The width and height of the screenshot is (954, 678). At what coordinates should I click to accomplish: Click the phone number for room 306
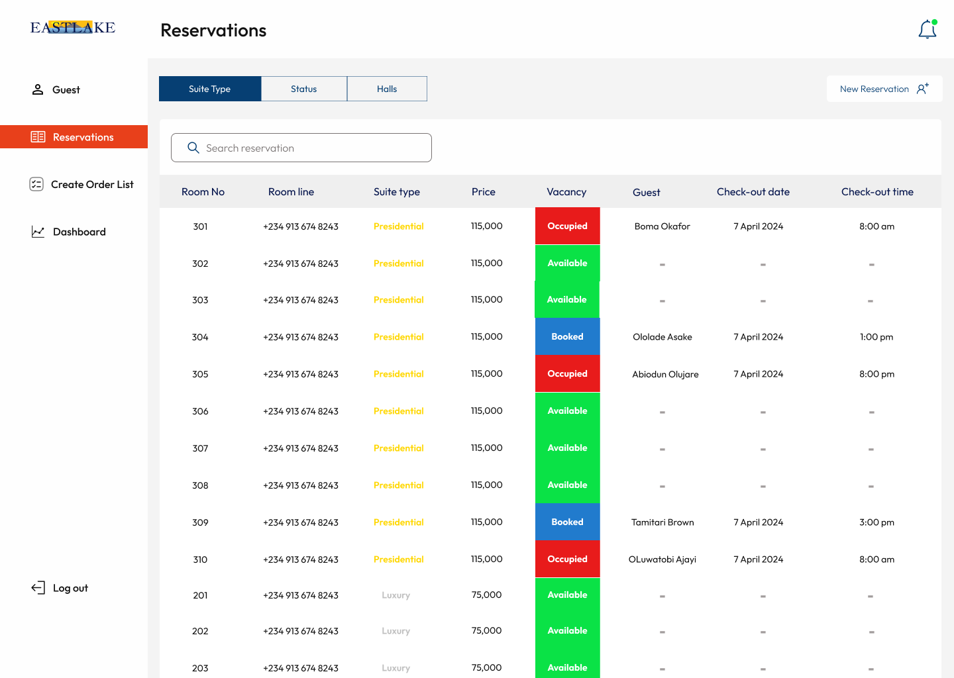point(301,411)
